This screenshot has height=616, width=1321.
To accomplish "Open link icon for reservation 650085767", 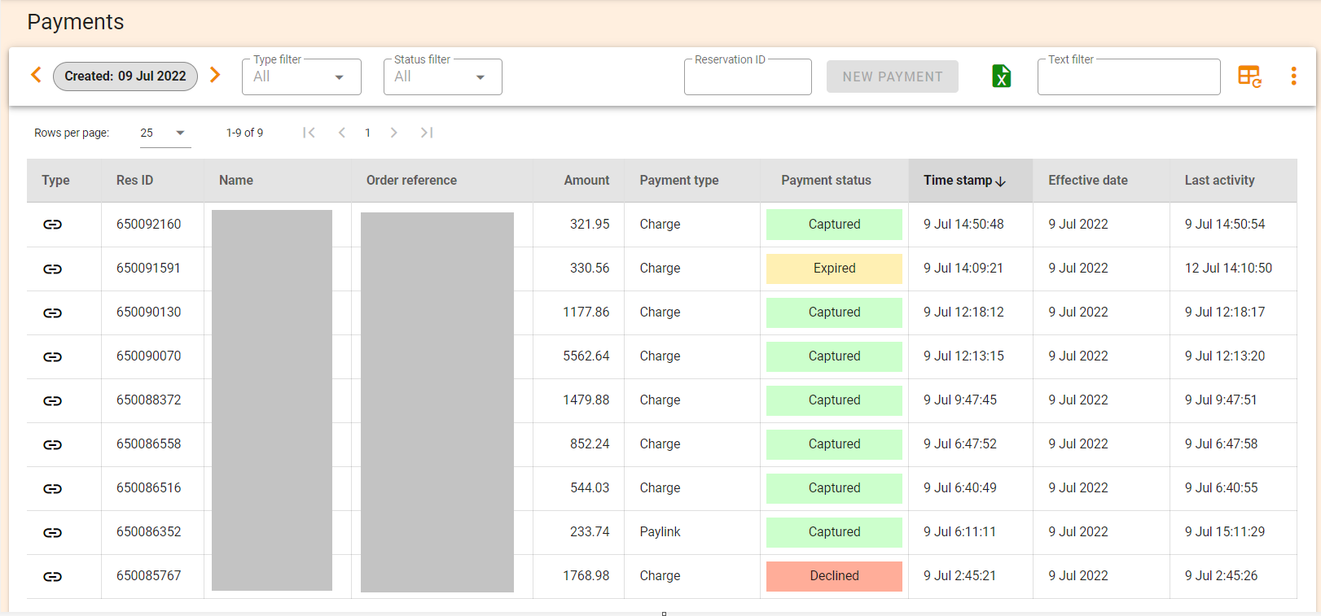I will 52,576.
